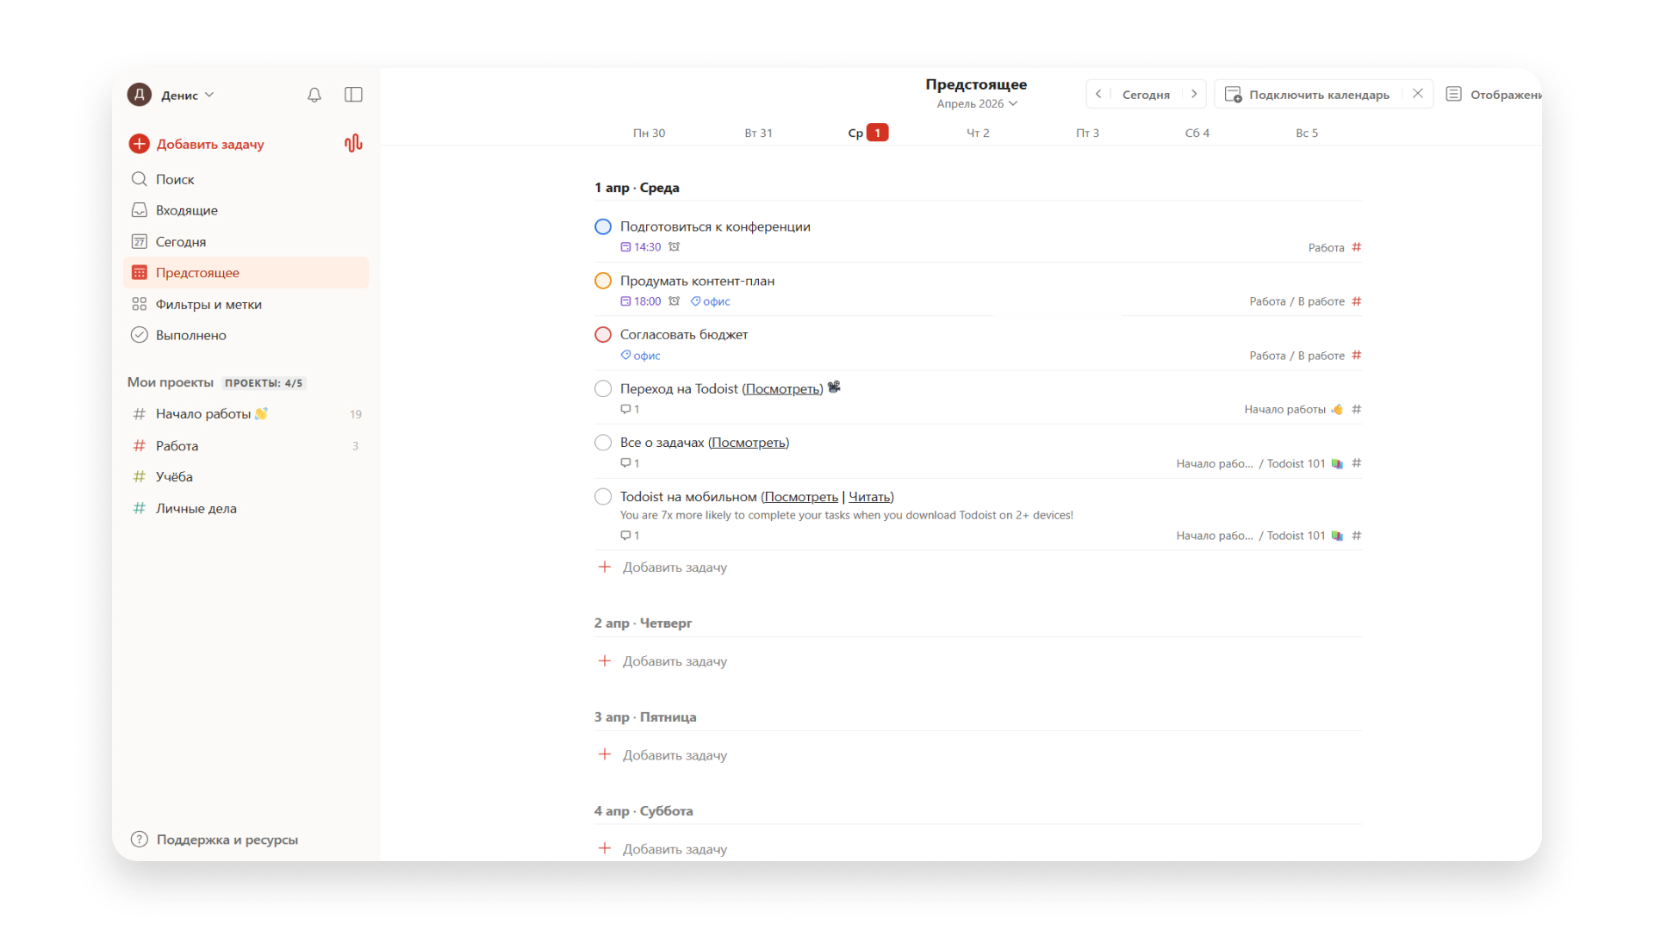1654x930 pixels.
Task: Open the productivity graph icon
Action: (353, 143)
